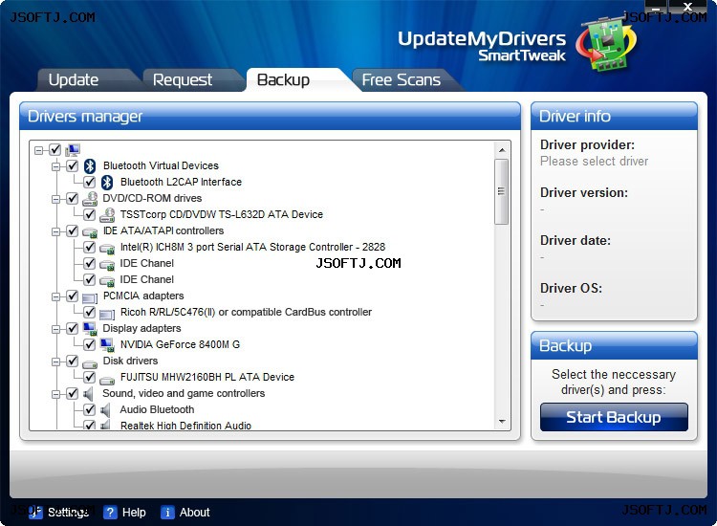Click the FUJITSU MHW2160BH disk icon

pyautogui.click(x=107, y=380)
